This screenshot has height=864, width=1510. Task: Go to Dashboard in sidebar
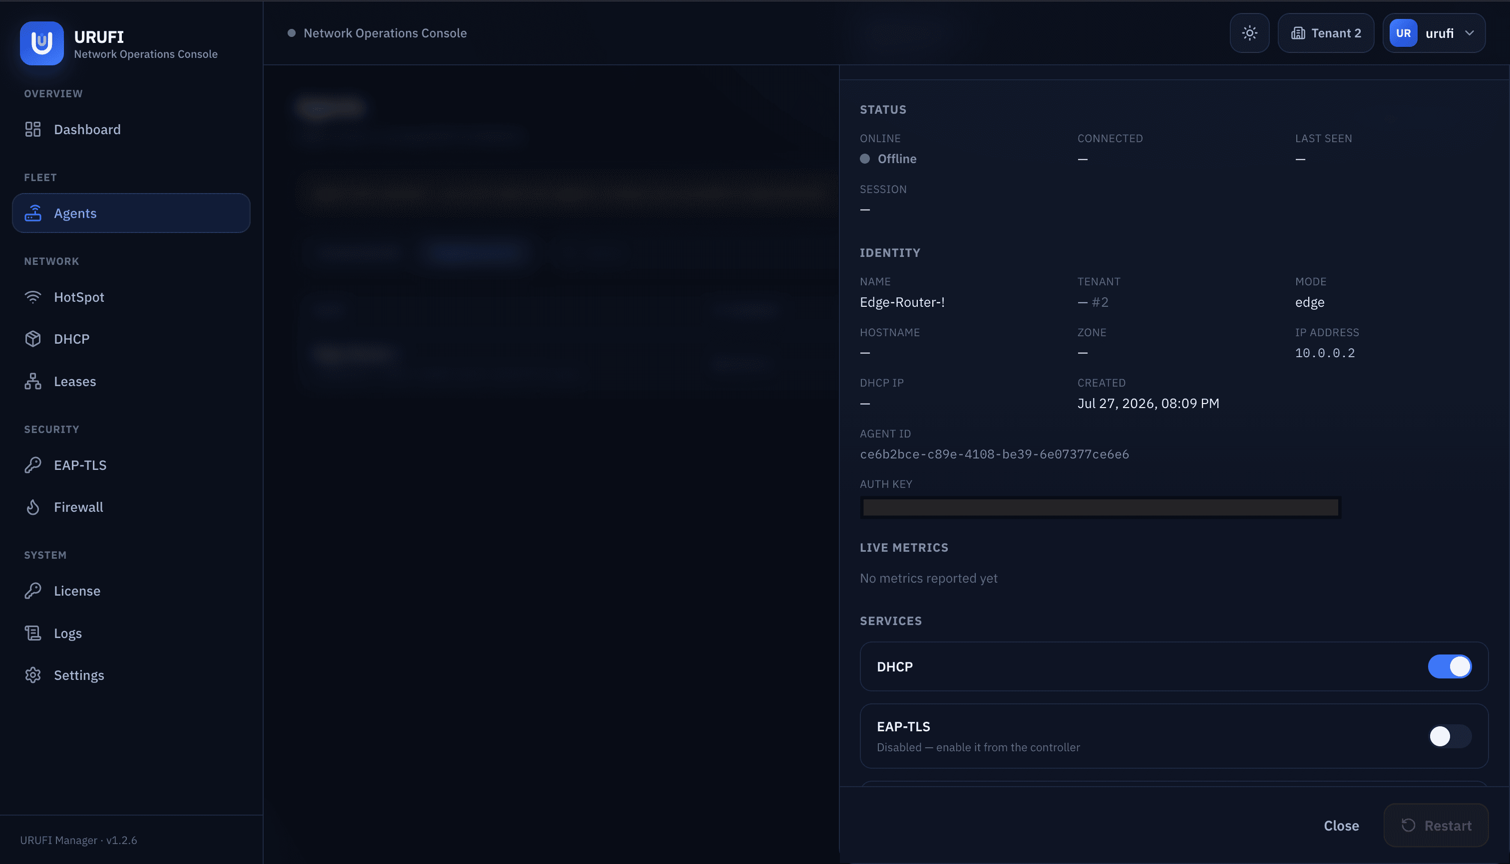click(x=131, y=129)
